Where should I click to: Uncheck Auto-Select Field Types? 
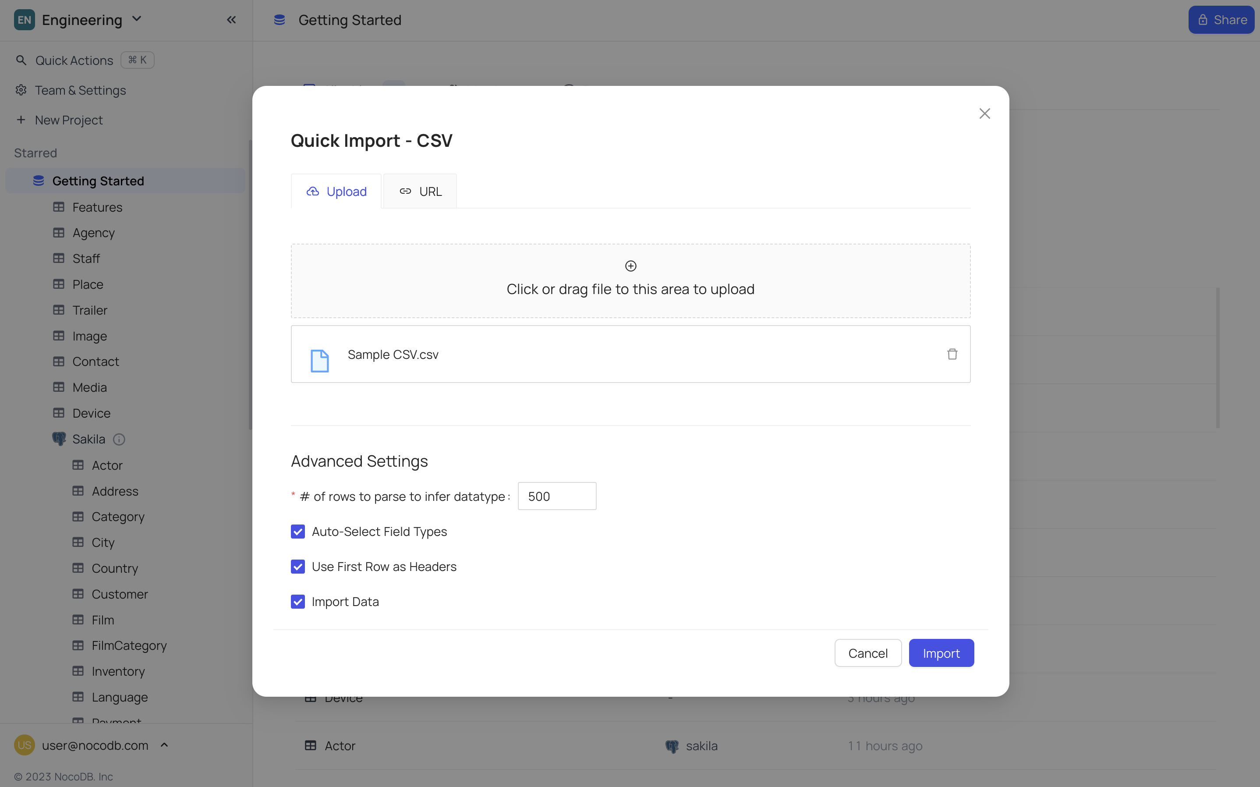[297, 532]
